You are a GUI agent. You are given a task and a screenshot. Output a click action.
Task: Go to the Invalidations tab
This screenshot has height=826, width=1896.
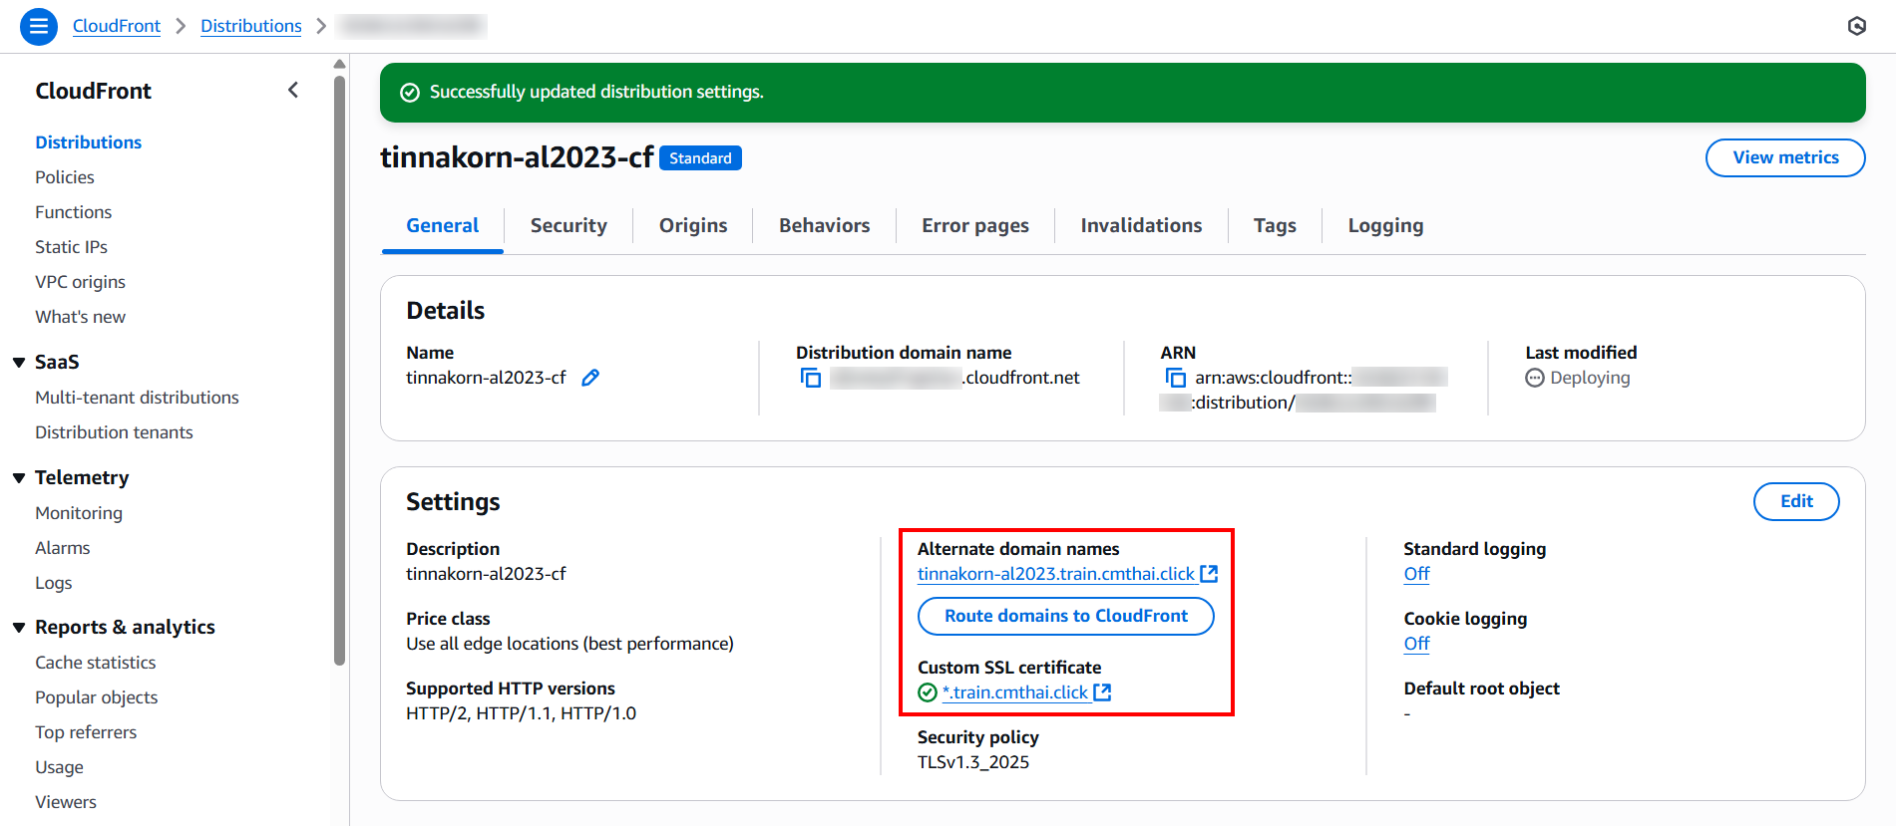tap(1141, 225)
